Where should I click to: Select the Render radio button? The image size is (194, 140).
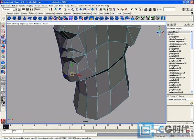[177, 96]
